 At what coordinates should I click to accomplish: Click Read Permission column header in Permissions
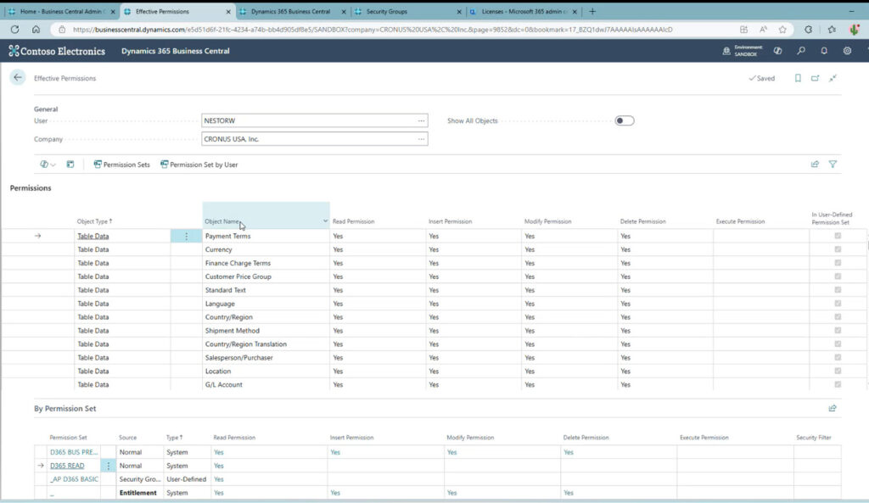pyautogui.click(x=354, y=221)
